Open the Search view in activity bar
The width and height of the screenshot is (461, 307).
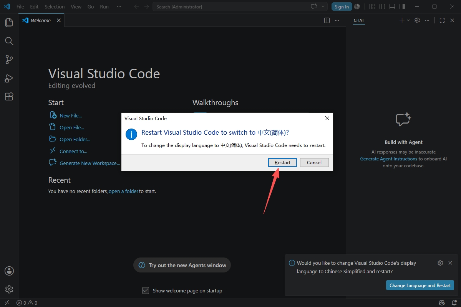point(9,41)
